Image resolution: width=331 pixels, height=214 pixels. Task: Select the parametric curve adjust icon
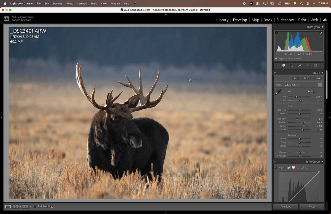[289, 167]
